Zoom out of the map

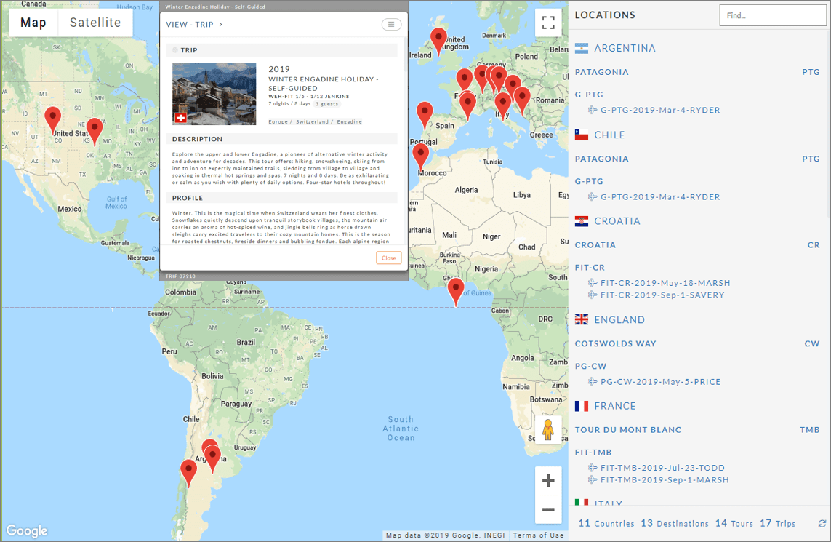click(x=548, y=509)
